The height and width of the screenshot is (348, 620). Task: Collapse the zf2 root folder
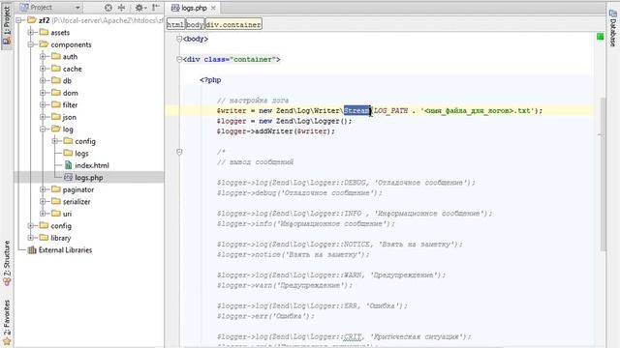[18, 20]
